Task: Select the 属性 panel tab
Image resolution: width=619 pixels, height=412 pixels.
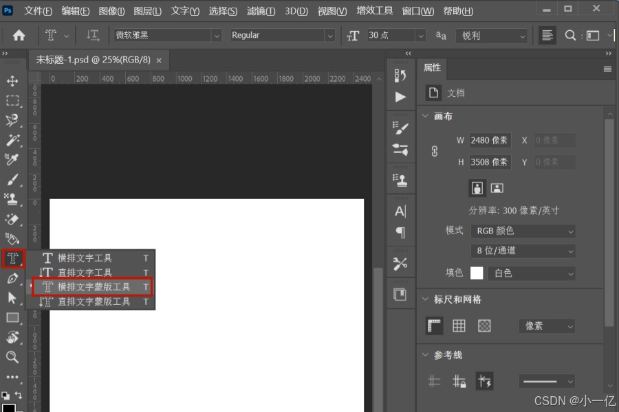Action: [x=432, y=68]
